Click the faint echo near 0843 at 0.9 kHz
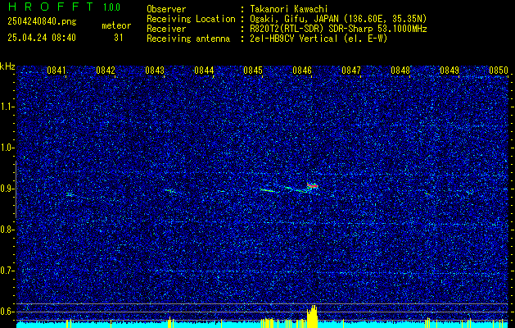This screenshot has width=515, height=328. pyautogui.click(x=169, y=190)
